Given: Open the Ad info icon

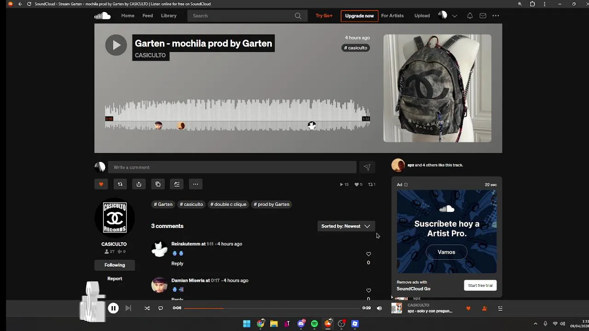Looking at the screenshot, I should coord(405,185).
